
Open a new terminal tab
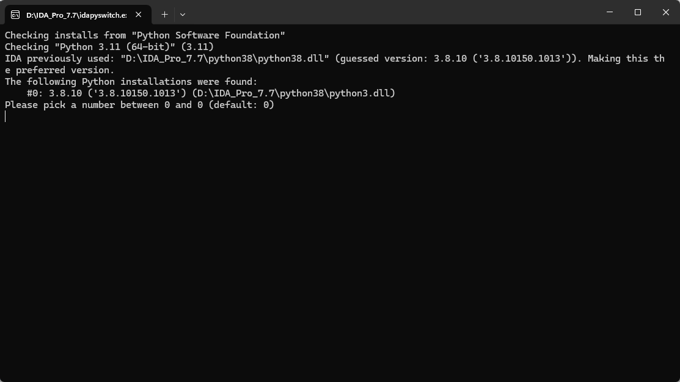click(x=164, y=14)
